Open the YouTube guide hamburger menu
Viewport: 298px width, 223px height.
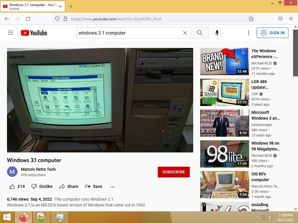[10, 33]
